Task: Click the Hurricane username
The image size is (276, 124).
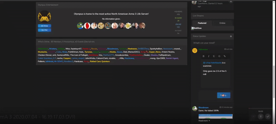Action: click(x=129, y=58)
